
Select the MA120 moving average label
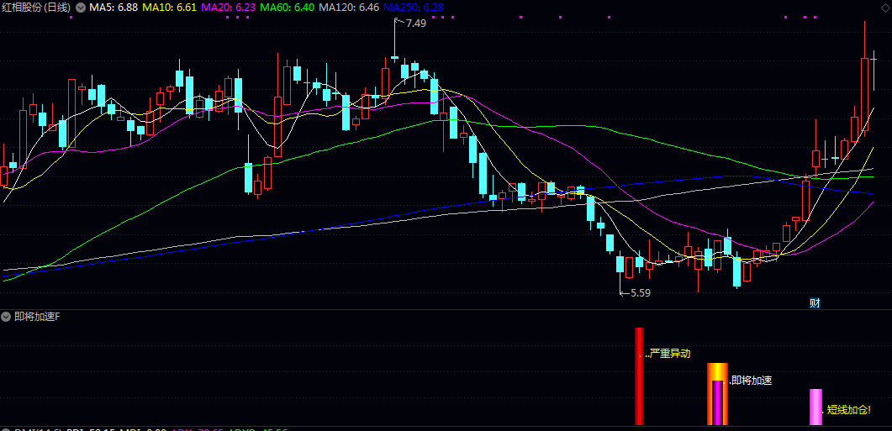(x=349, y=8)
